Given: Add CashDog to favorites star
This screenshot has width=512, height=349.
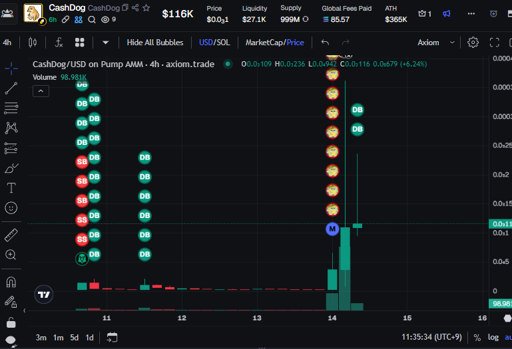Looking at the screenshot, I should [x=146, y=7].
